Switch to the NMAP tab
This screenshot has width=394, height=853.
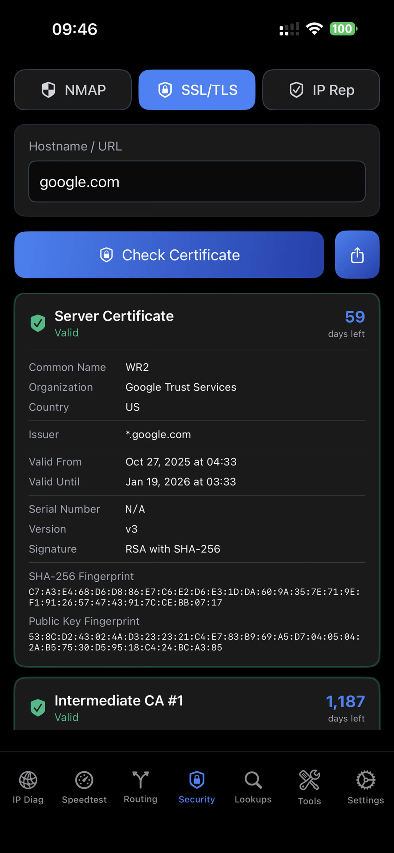click(x=73, y=90)
